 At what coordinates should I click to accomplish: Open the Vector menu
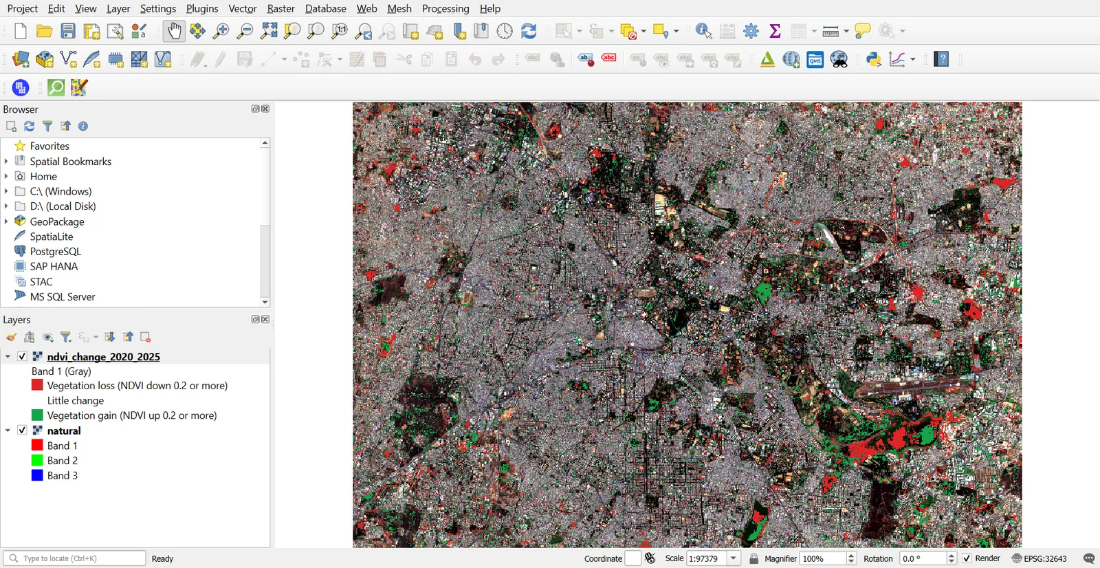click(x=243, y=9)
